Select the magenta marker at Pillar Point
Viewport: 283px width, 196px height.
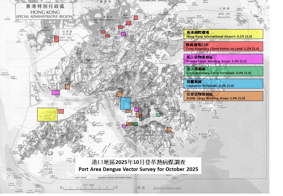[x=56, y=93]
